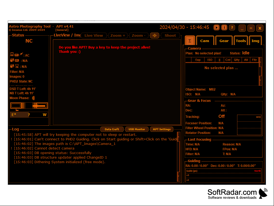Click the Live View button
274x206 pixels.
(x=94, y=35)
